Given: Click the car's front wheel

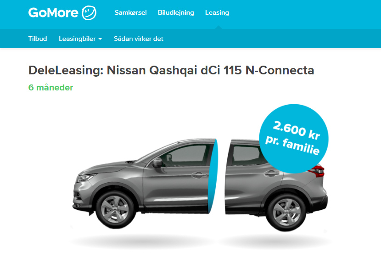Looking at the screenshot, I should (115, 209).
